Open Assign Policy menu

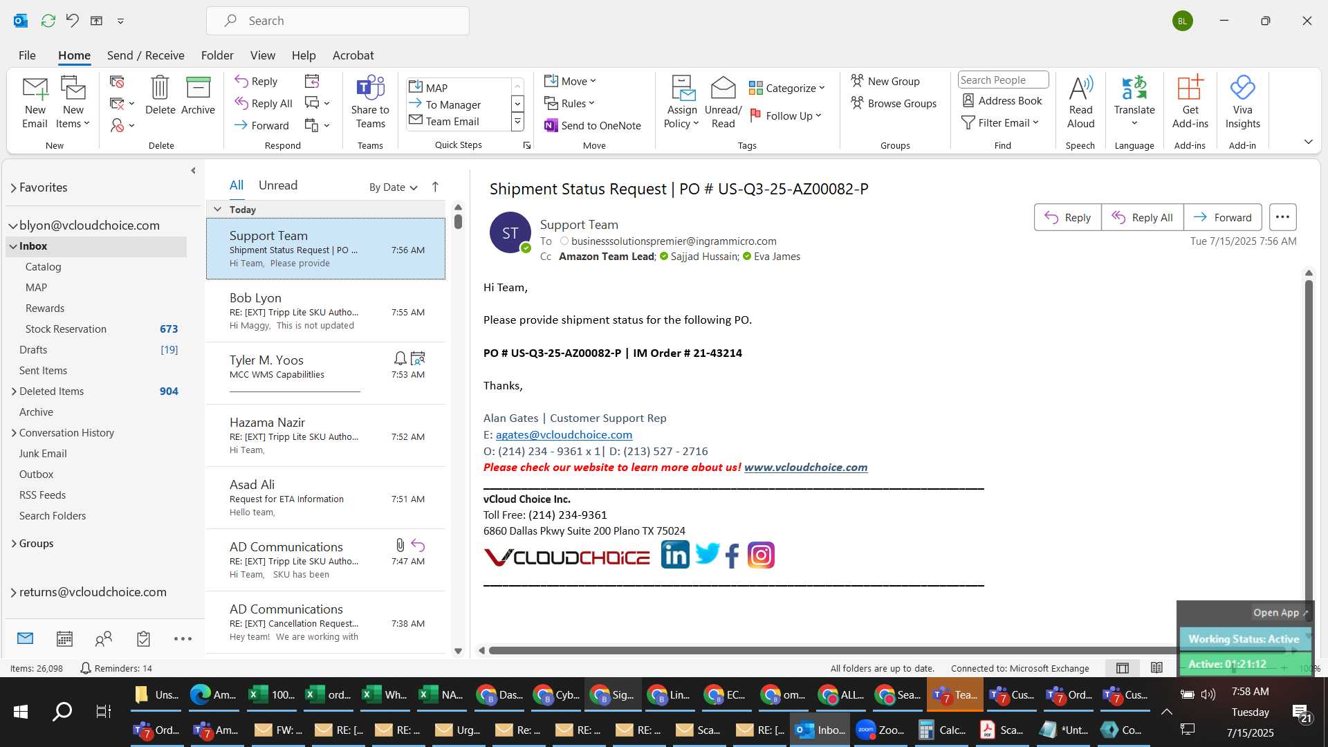tap(682, 102)
